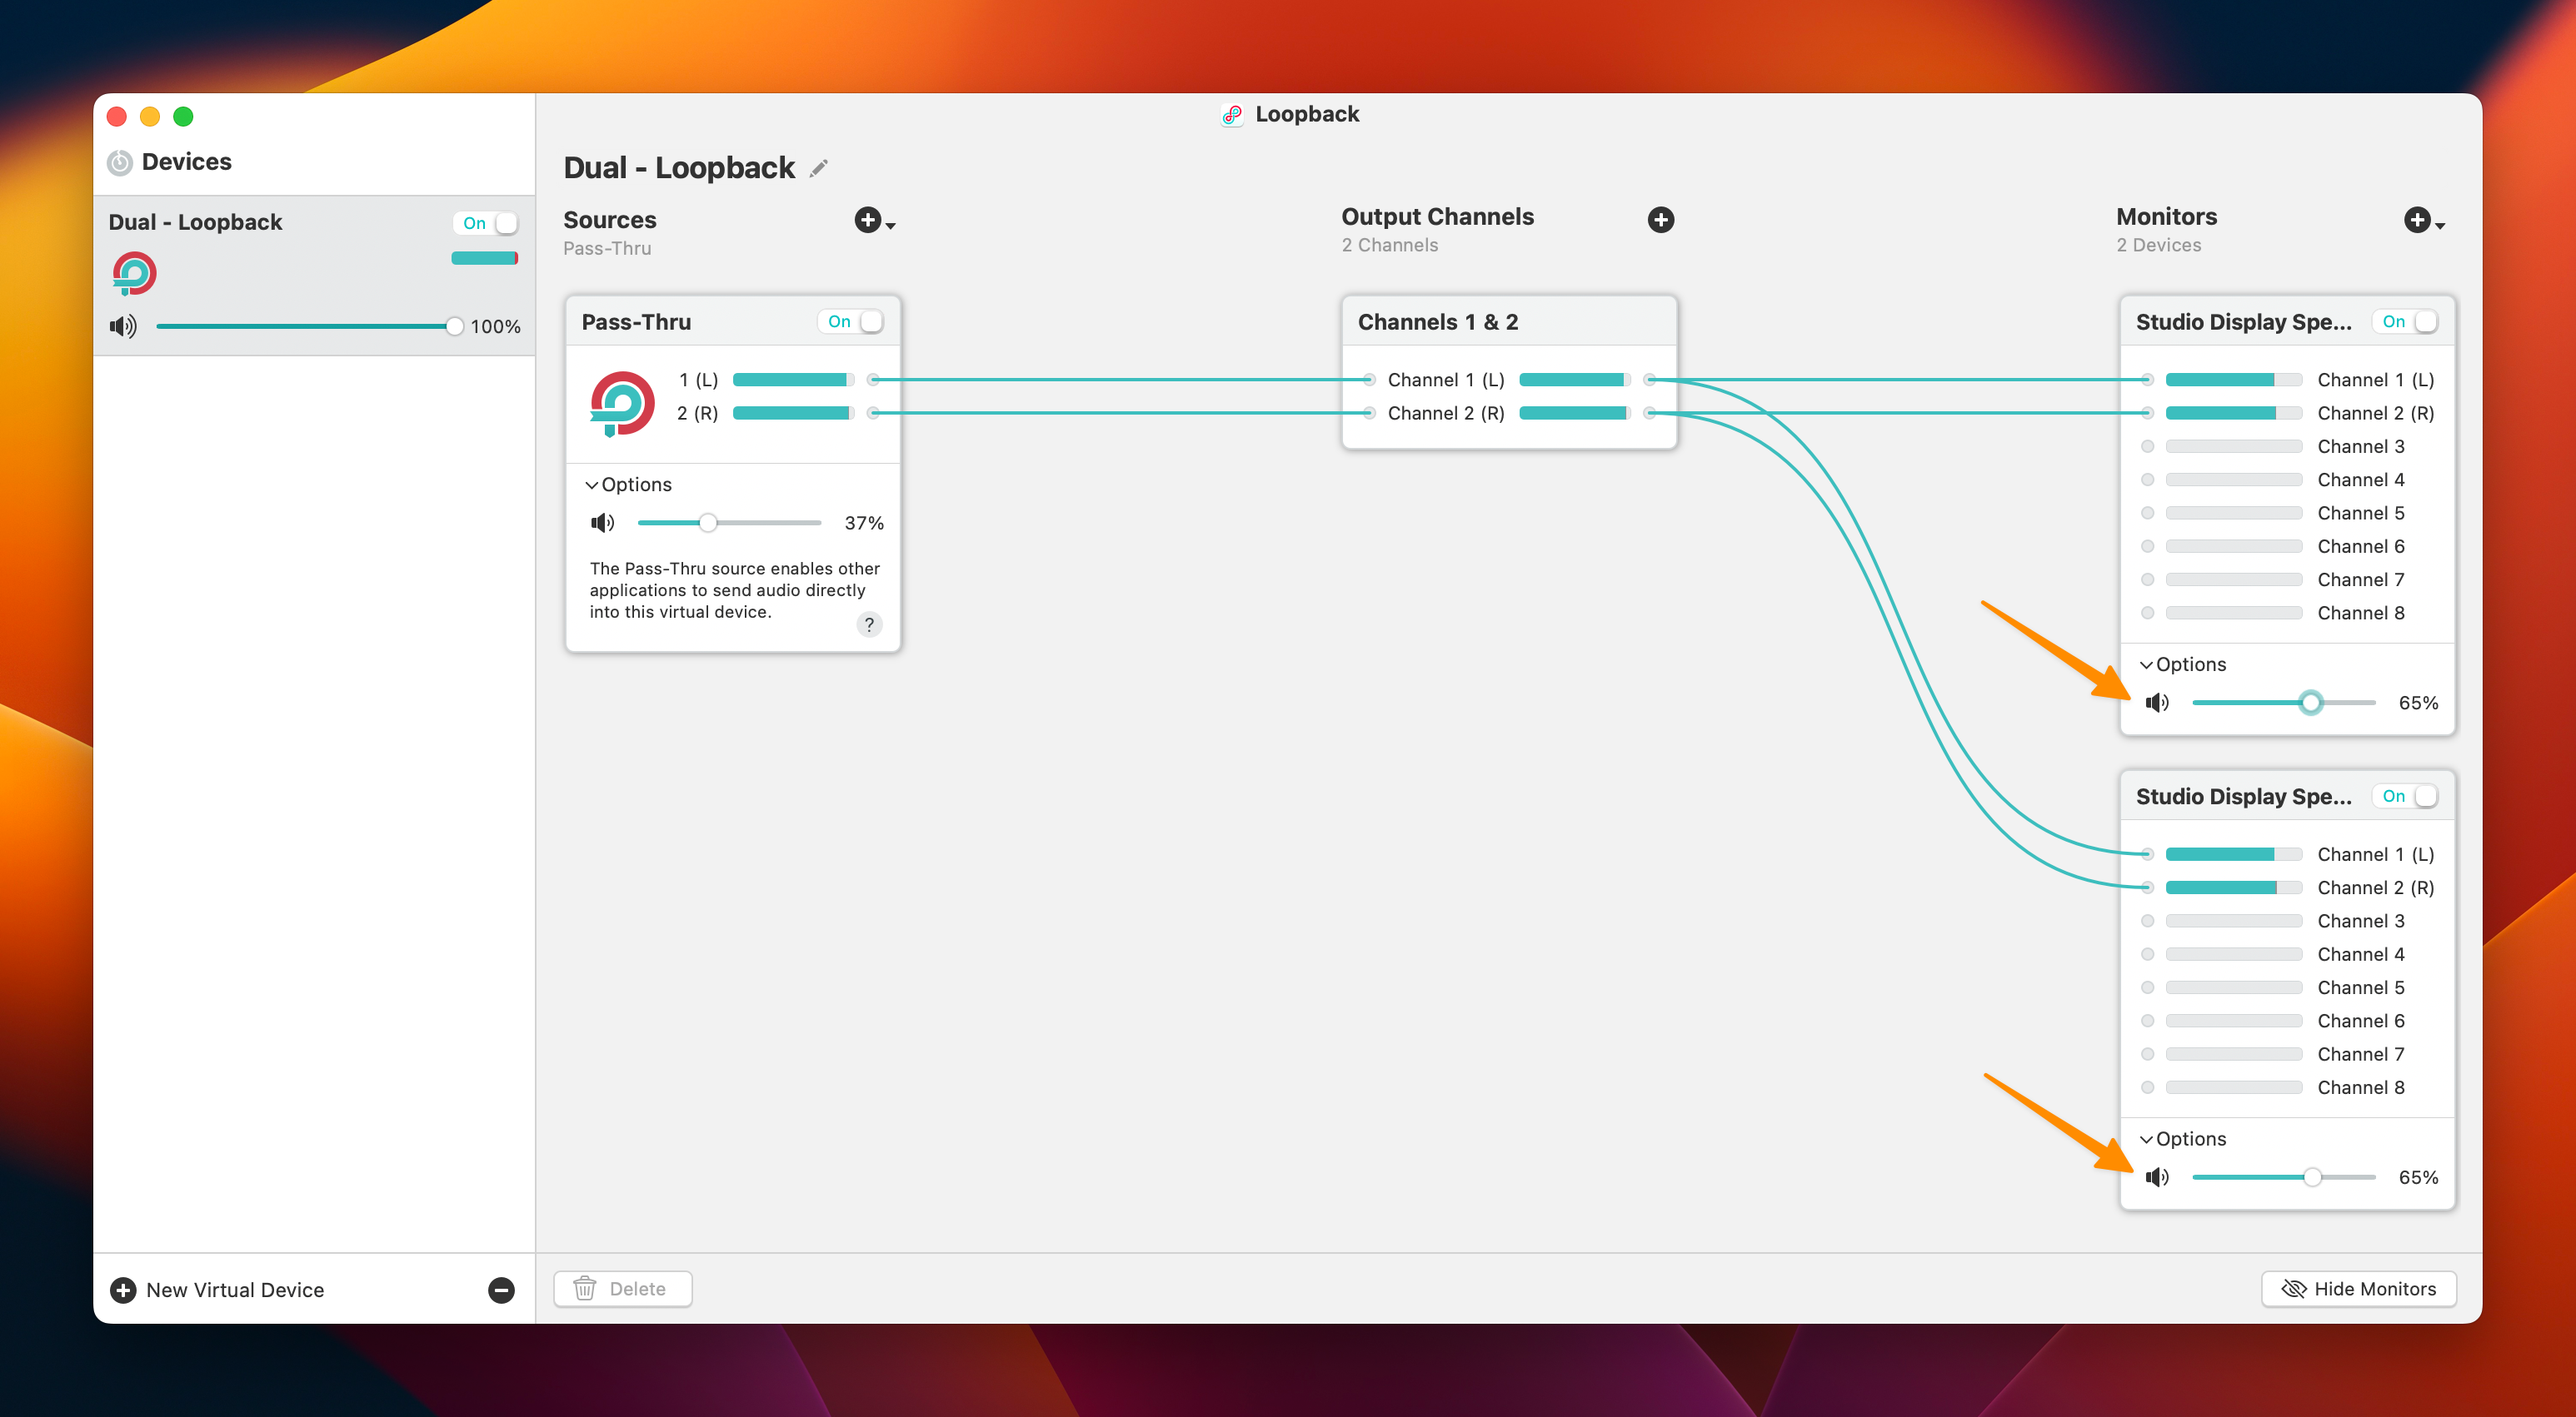Viewport: 2576px width, 1417px height.
Task: Click Hide Monitors button
Action: click(2358, 1289)
